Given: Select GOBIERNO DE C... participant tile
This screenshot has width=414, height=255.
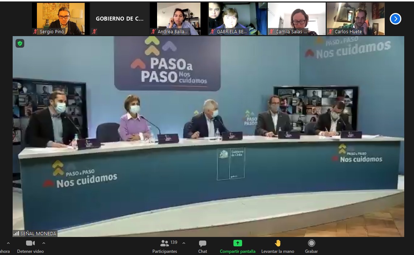Looking at the screenshot, I should tap(120, 19).
